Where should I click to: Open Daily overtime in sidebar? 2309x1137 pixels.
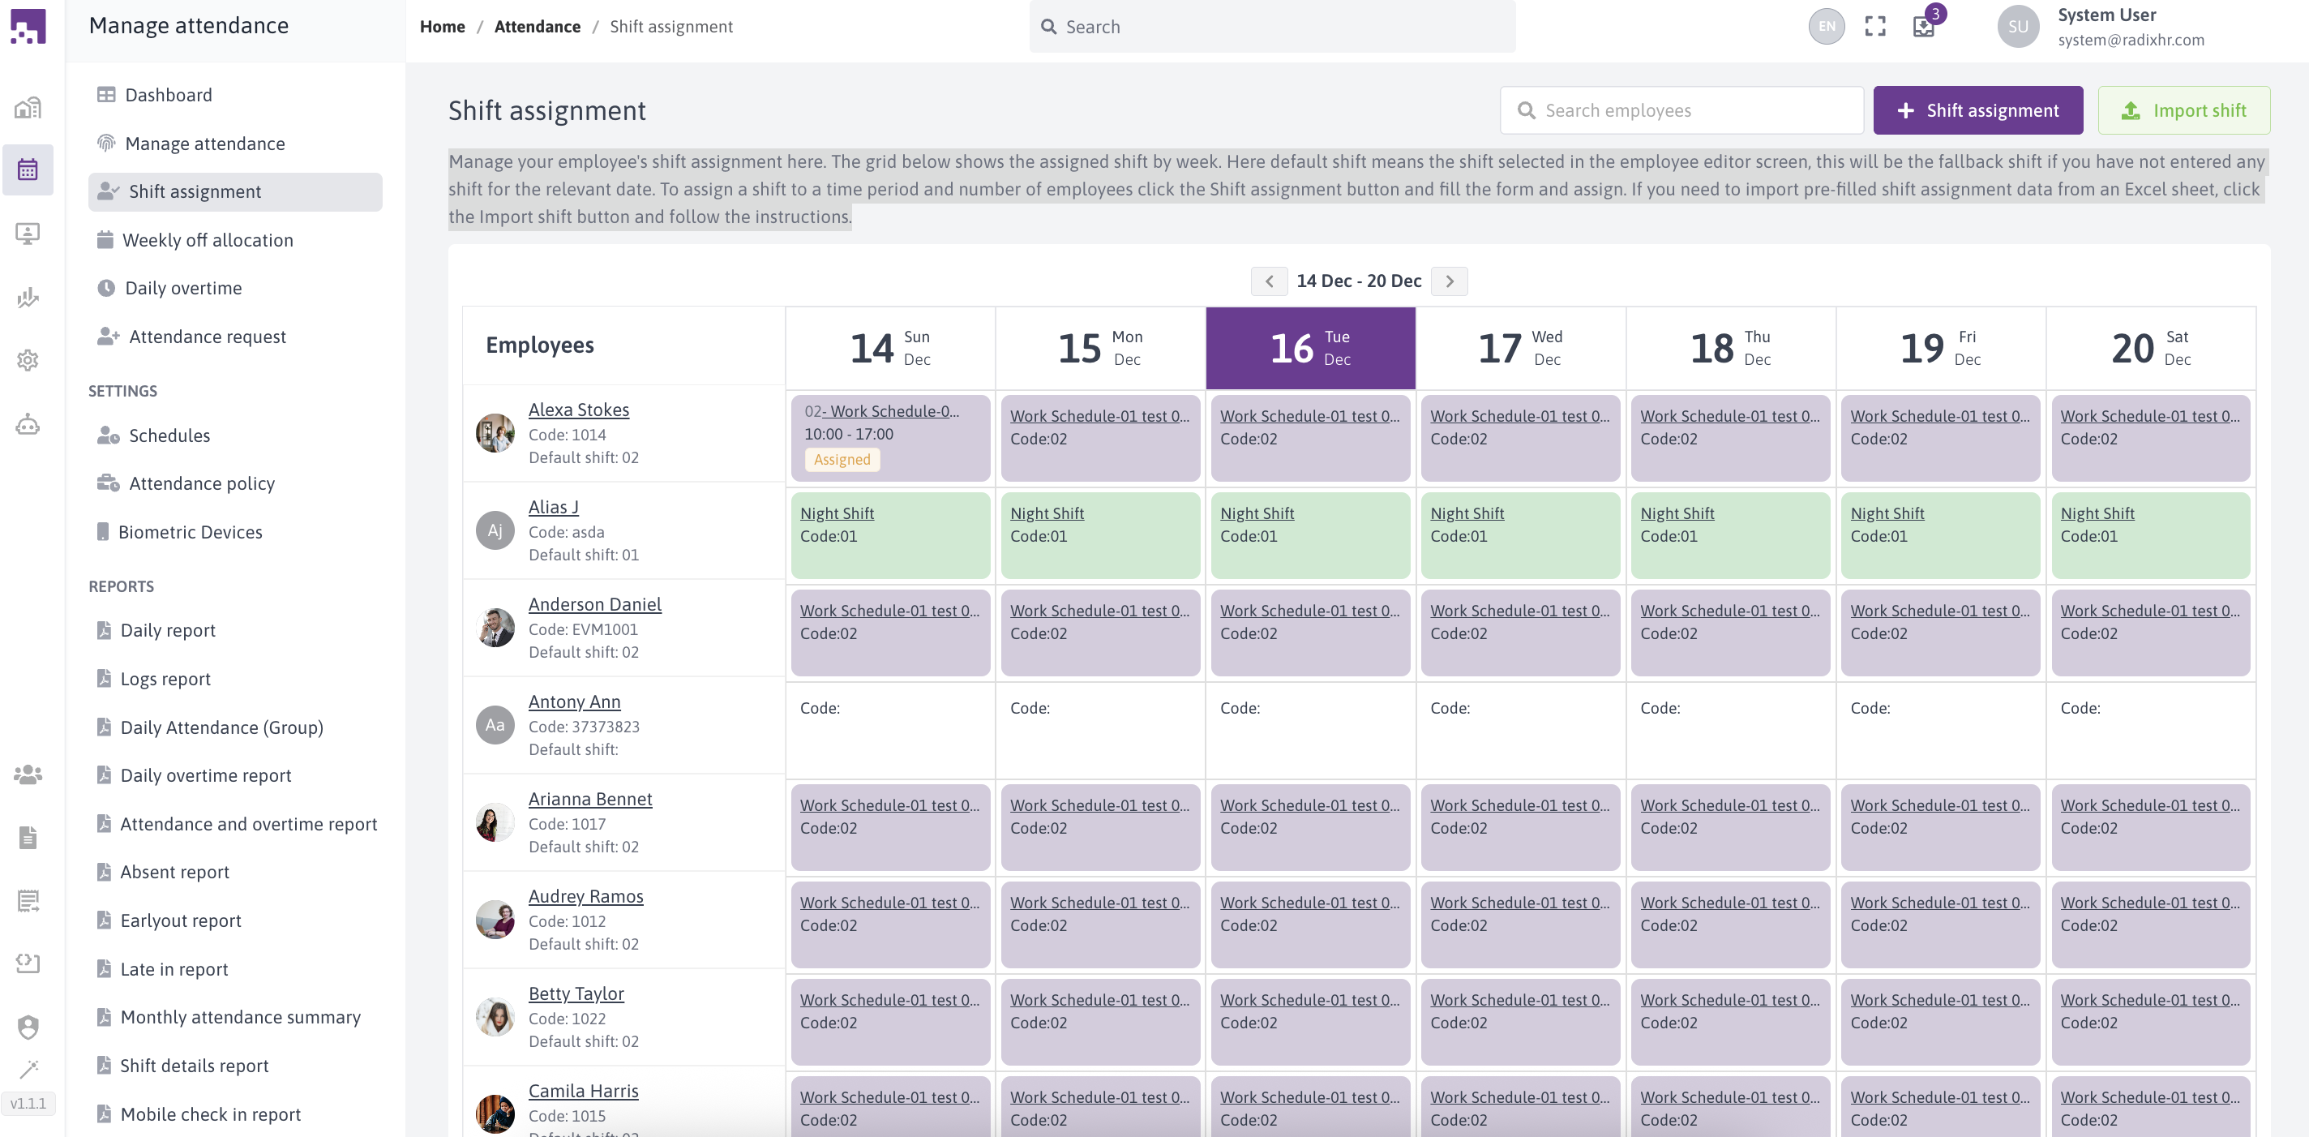point(183,288)
